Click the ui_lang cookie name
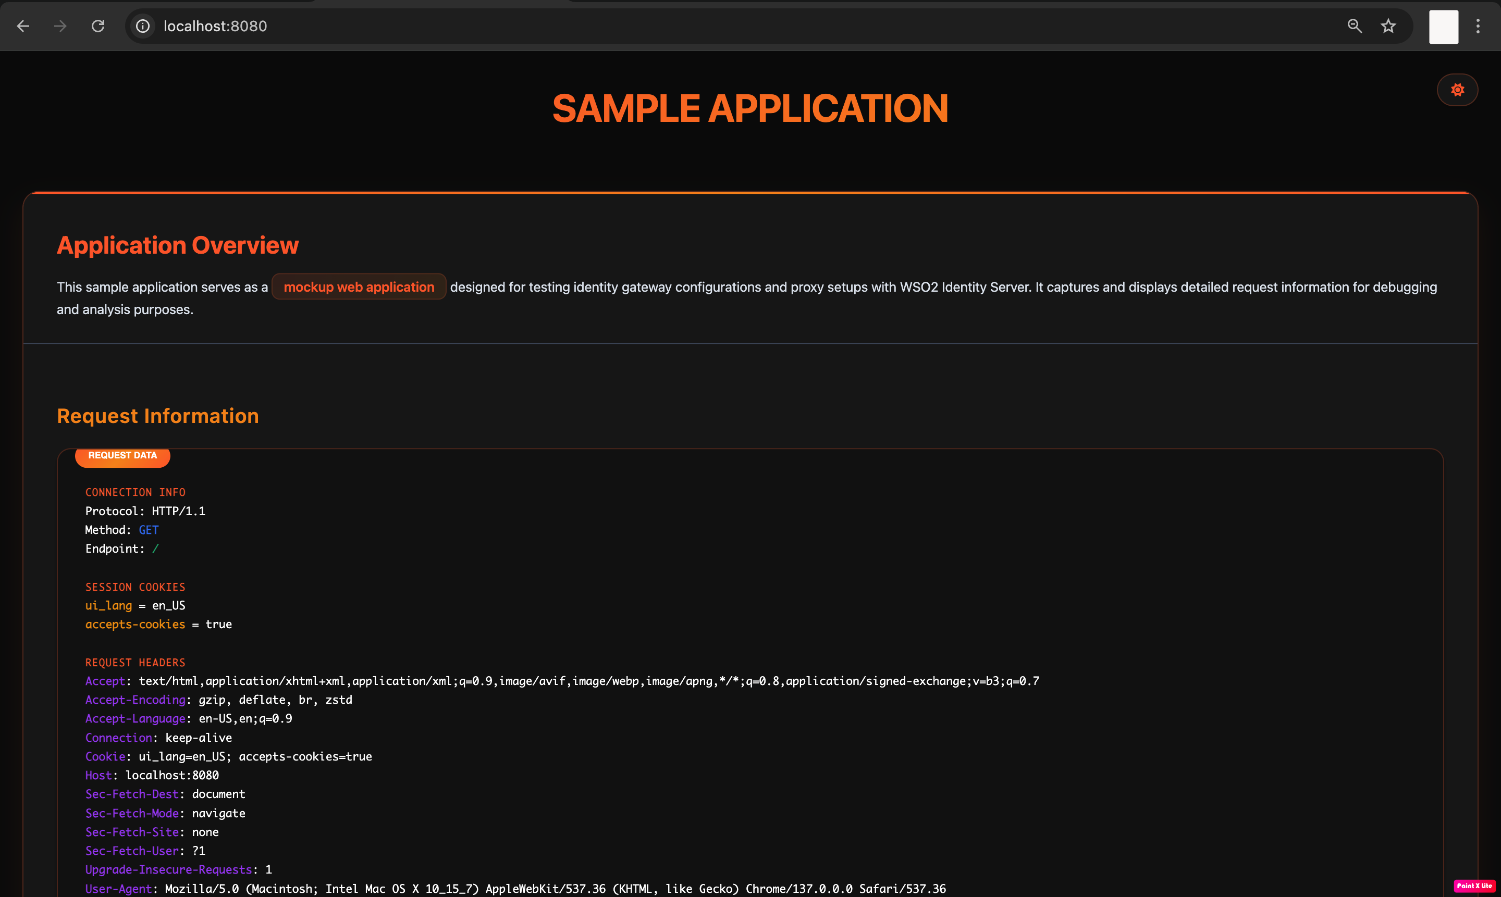1501x897 pixels. pos(109,606)
